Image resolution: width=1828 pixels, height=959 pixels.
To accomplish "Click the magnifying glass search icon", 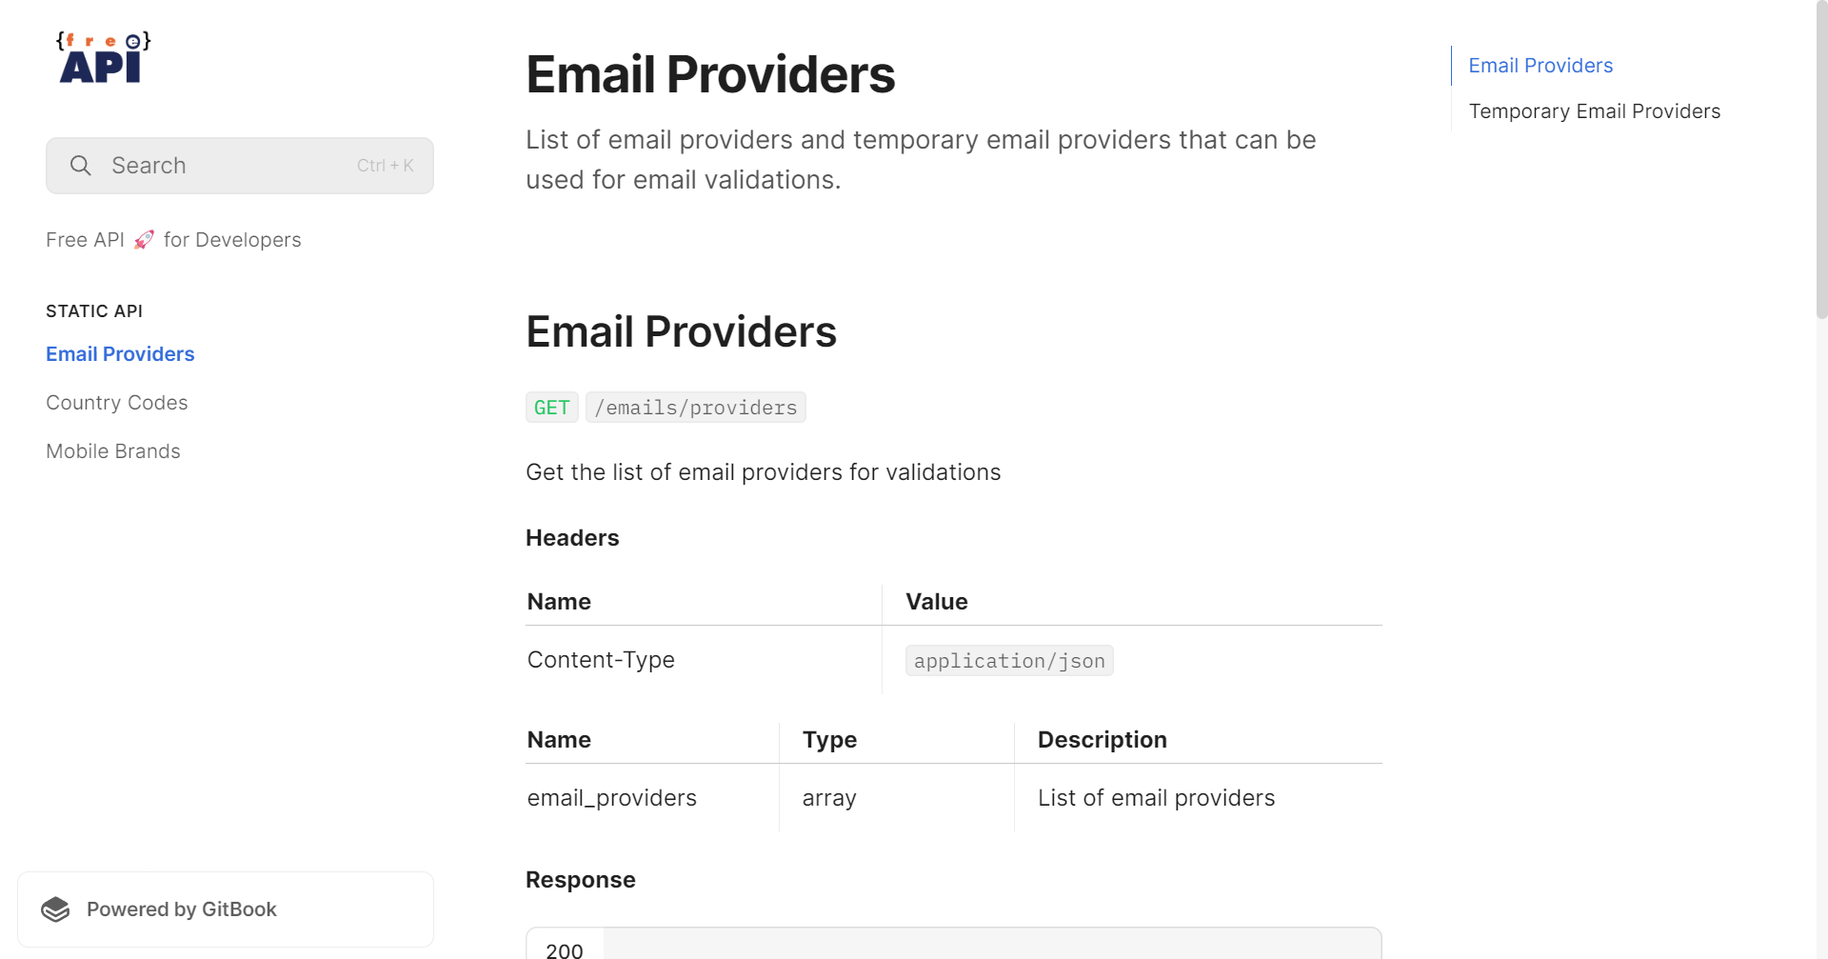I will (80, 165).
